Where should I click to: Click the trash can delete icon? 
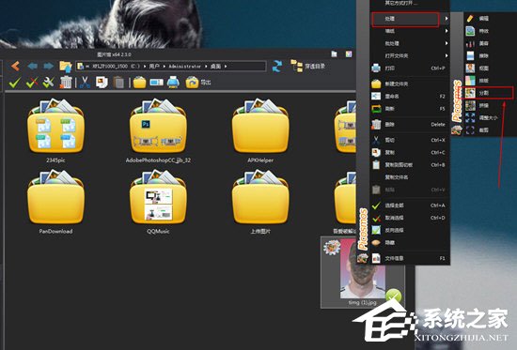pos(66,83)
